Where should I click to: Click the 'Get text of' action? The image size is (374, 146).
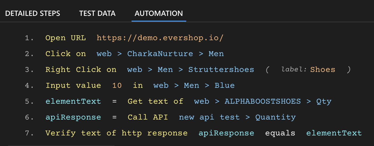click(155, 101)
